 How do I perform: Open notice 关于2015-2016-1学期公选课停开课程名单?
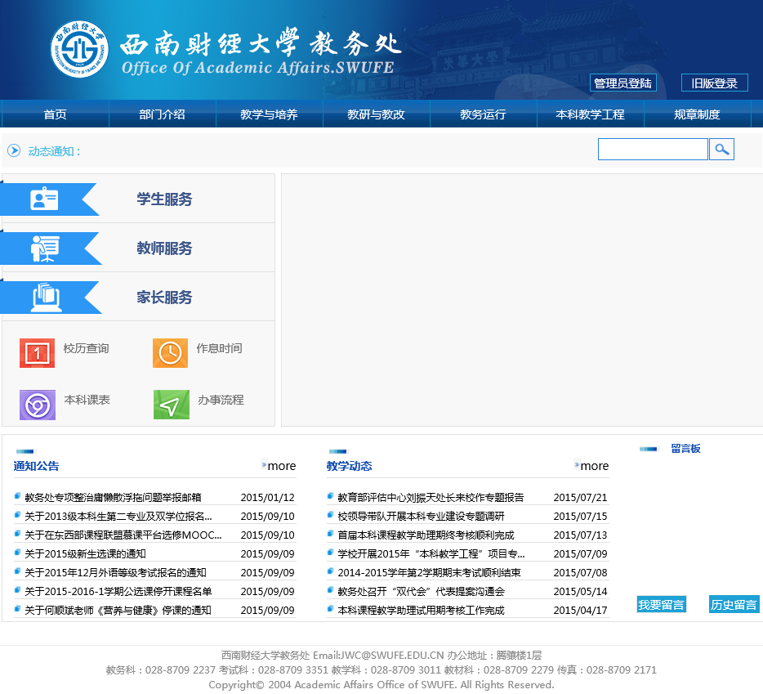click(x=118, y=591)
